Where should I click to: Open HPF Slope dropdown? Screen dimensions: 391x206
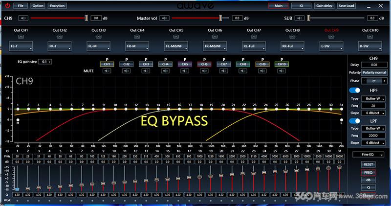tap(373, 113)
